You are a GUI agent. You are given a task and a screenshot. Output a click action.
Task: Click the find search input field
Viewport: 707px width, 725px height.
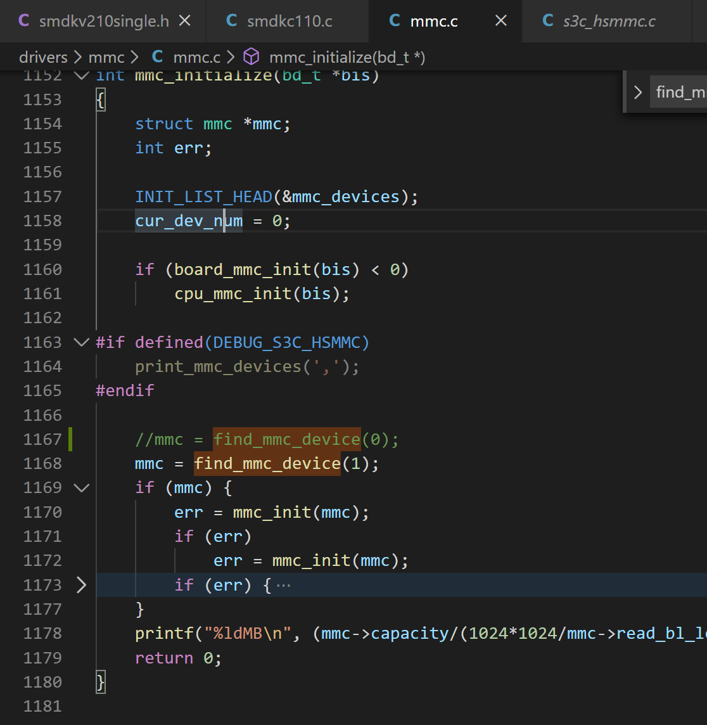click(680, 93)
